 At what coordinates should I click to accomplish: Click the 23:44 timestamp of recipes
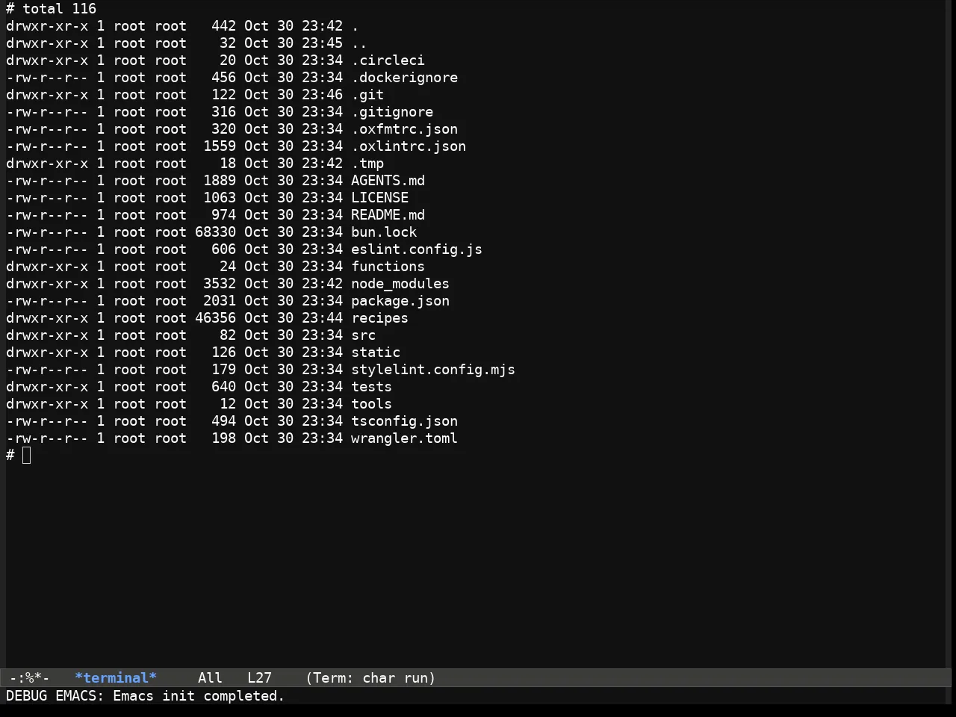point(322,318)
